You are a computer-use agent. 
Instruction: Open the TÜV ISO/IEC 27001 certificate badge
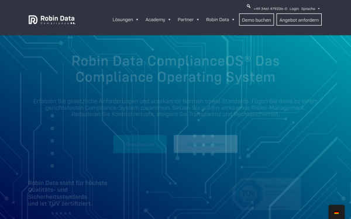tap(266, 194)
